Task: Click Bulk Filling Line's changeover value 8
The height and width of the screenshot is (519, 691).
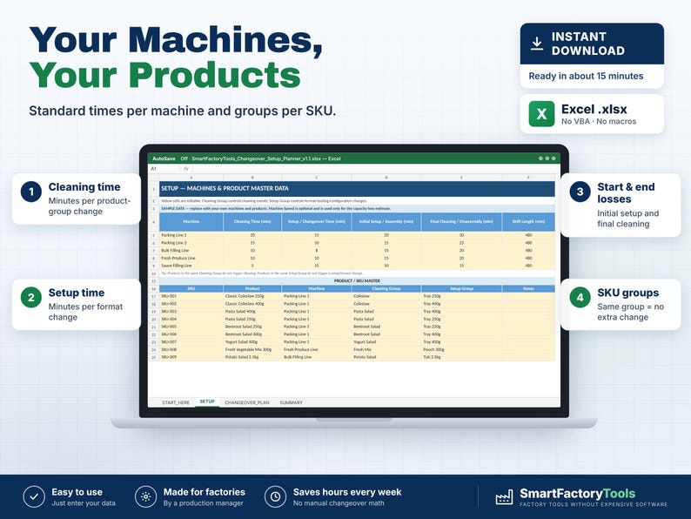Action: (317, 251)
